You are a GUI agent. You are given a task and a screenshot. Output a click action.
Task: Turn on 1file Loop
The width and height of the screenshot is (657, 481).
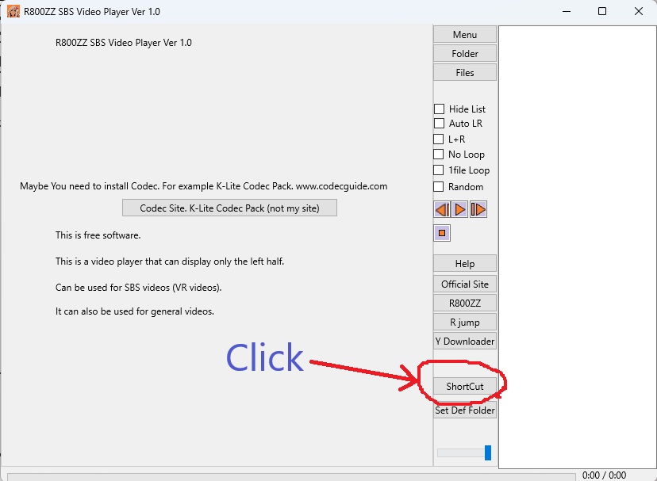(x=438, y=170)
